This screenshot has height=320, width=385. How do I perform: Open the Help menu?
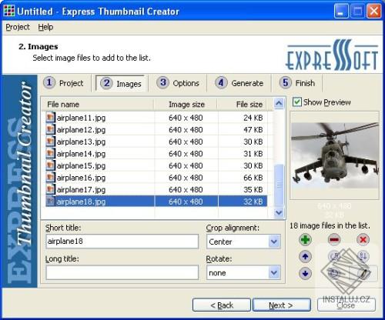45,27
